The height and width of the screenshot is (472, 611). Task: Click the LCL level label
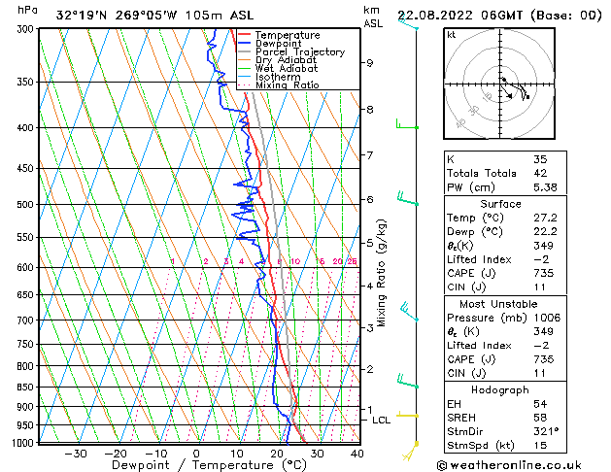tap(381, 421)
